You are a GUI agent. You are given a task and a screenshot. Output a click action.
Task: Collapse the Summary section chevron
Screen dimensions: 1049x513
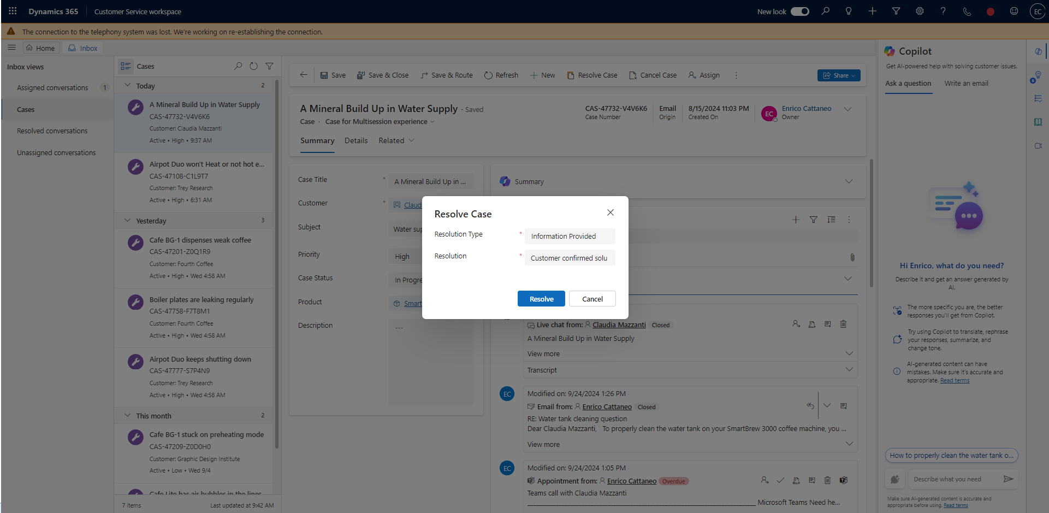(849, 181)
